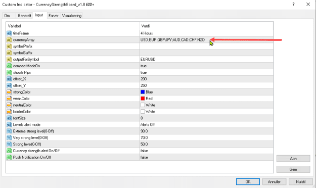Switch to the Farver tab
The image size is (316, 188).
click(x=54, y=16)
